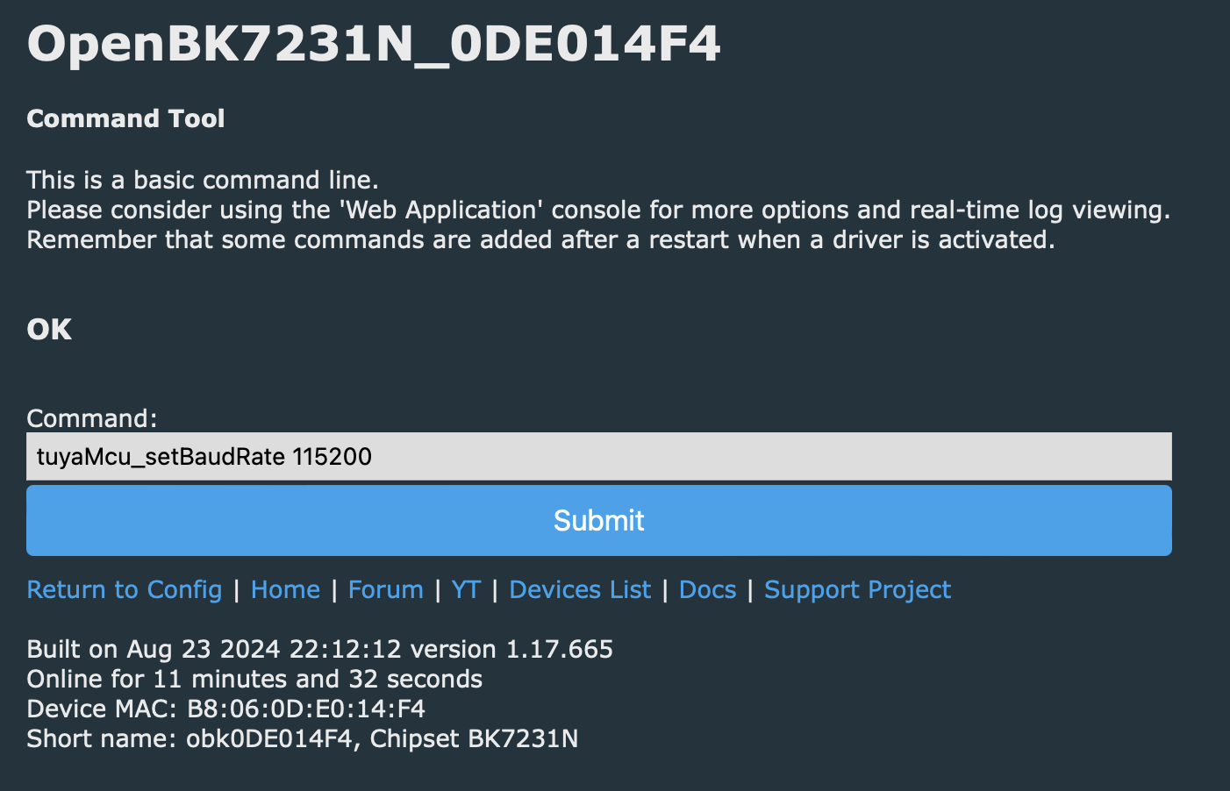Submit the tuyaMcu_setBaudRate command
Screen dimensions: 1230x791
(599, 520)
